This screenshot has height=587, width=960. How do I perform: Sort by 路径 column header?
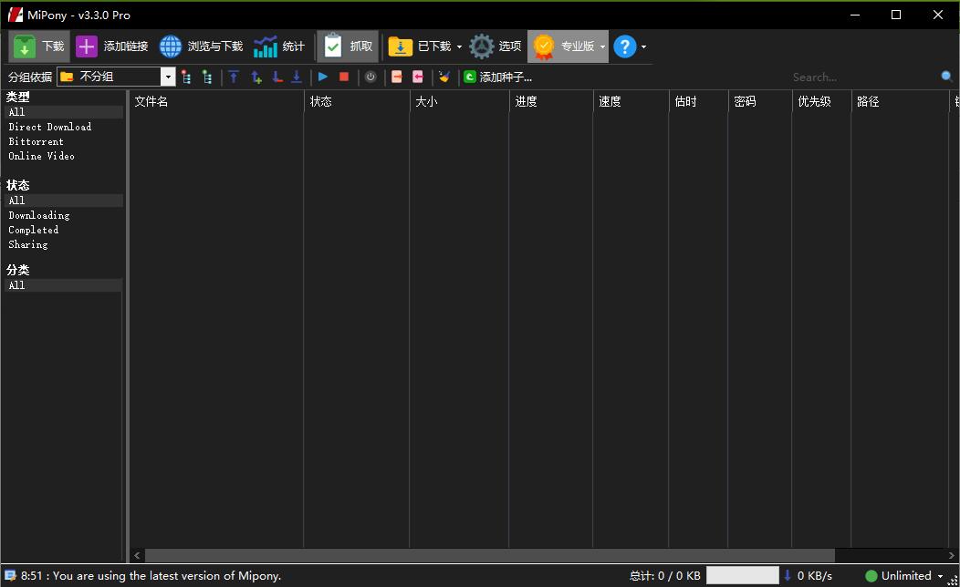(900, 101)
